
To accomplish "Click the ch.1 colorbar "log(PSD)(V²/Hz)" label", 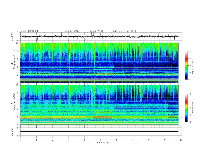I will 193,67.
